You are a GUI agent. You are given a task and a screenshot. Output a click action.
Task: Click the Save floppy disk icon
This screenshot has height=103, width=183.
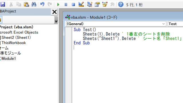coord(3,5)
